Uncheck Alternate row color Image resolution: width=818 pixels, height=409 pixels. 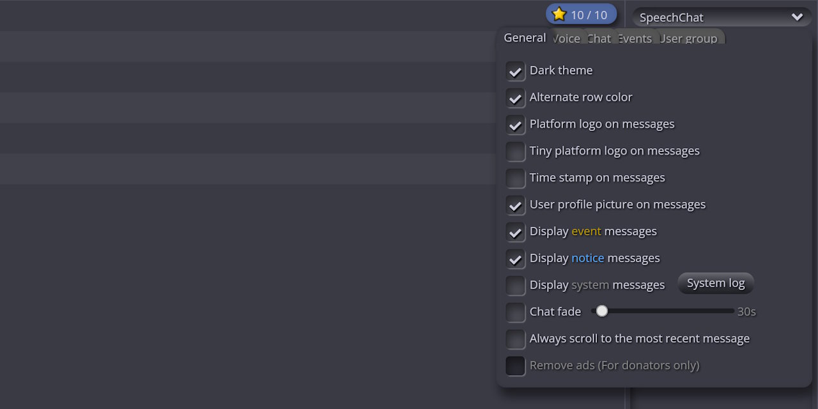pyautogui.click(x=516, y=98)
